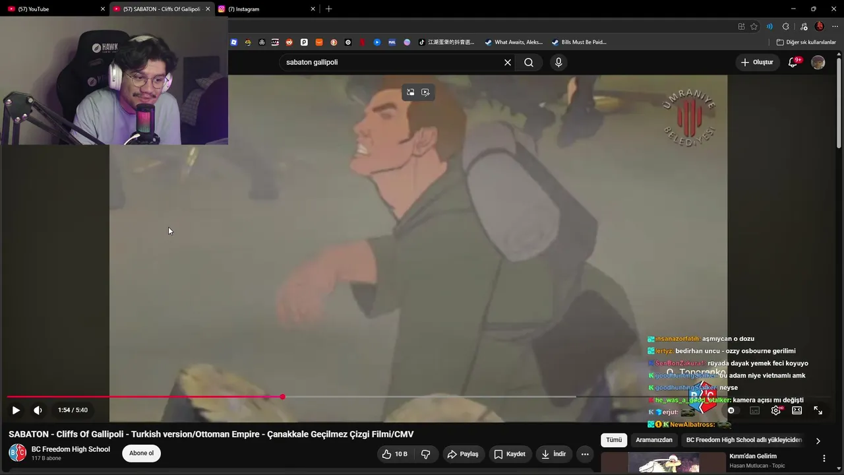Enter fullscreen mode in the player
This screenshot has width=844, height=475.
tap(818, 410)
